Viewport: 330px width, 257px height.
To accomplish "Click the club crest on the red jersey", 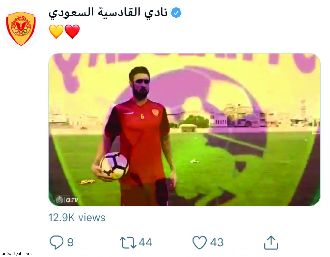I will point(155,113).
